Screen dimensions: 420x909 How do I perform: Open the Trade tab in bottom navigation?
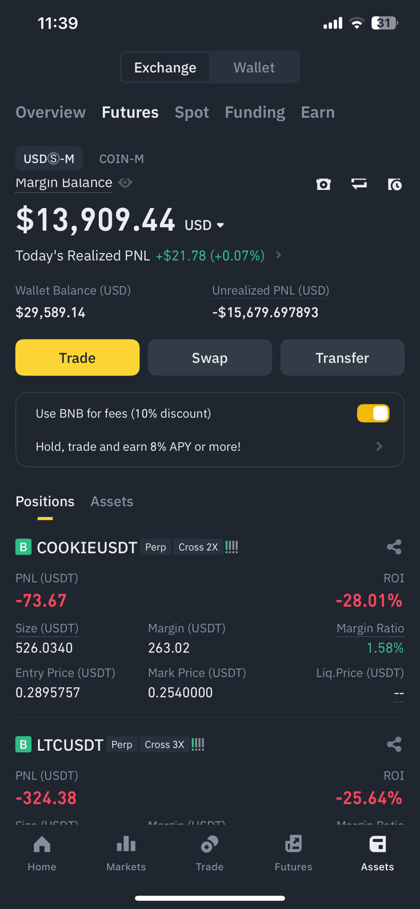coord(209,854)
